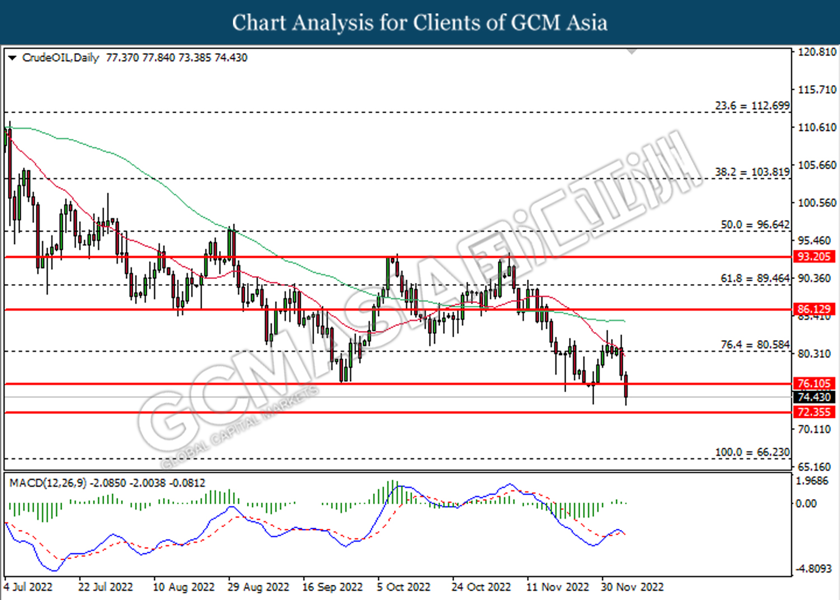
Task: Click the 95.460 price axis value
Action: (814, 241)
